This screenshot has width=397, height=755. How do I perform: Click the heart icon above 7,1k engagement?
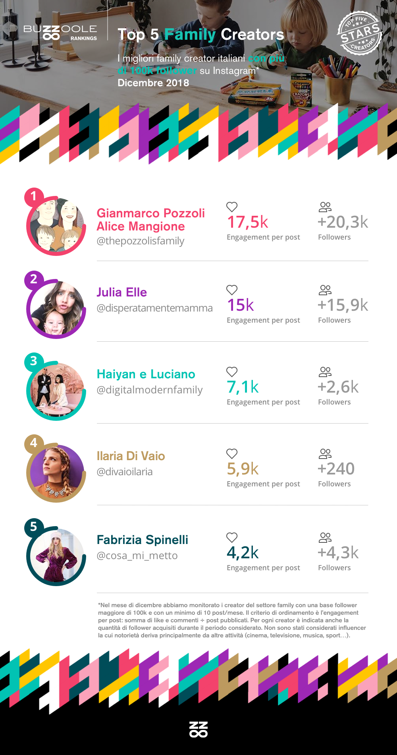232,372
